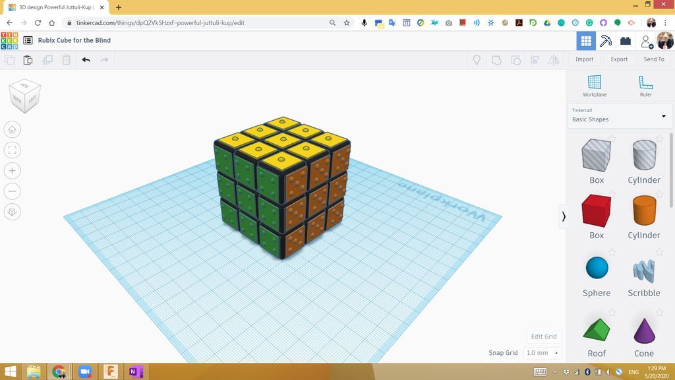Click the Send To button
675x380 pixels.
pyautogui.click(x=653, y=59)
